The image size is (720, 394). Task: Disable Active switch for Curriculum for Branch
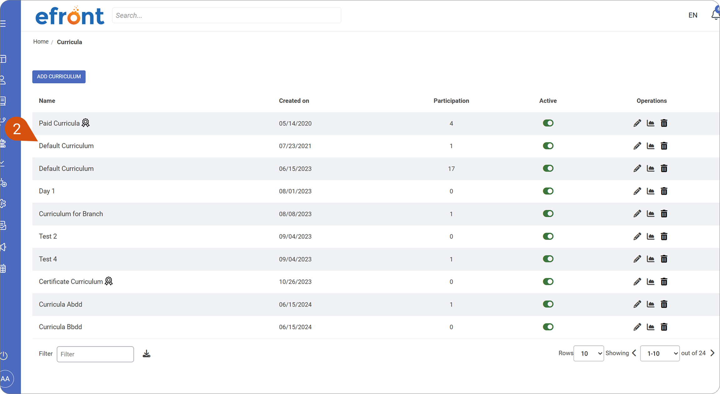pos(548,214)
